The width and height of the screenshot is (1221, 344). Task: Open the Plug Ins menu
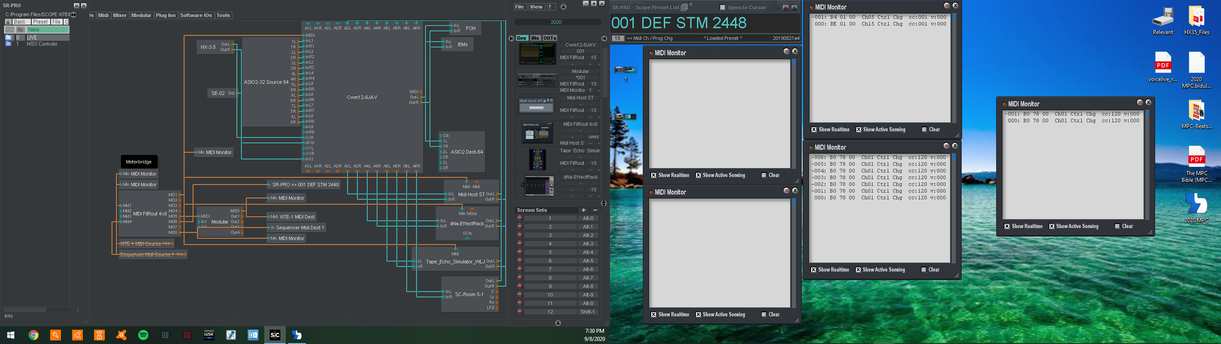pyautogui.click(x=165, y=15)
